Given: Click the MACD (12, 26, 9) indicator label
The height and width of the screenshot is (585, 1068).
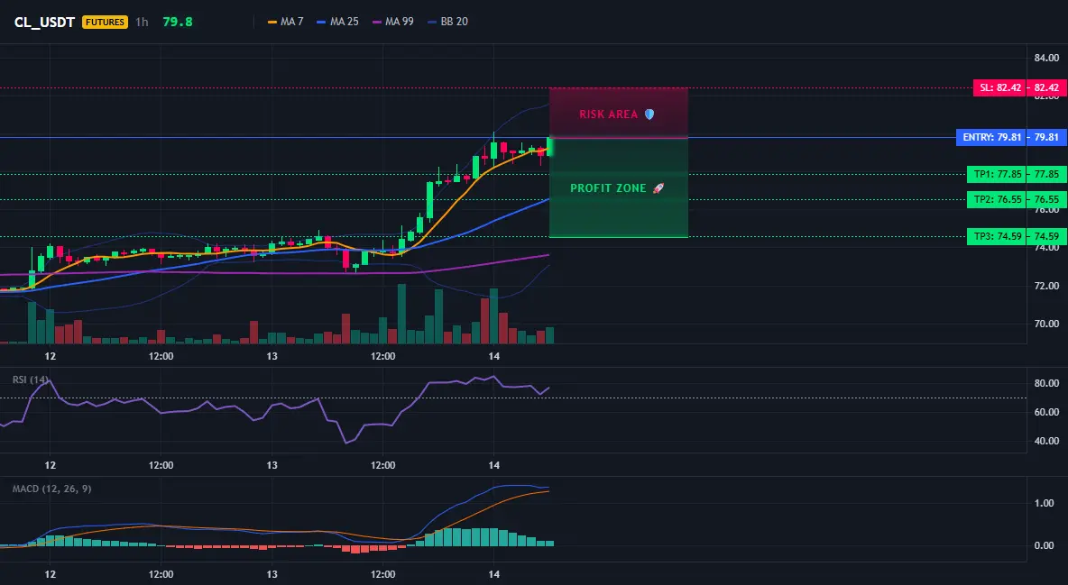Looking at the screenshot, I should pyautogui.click(x=51, y=489).
